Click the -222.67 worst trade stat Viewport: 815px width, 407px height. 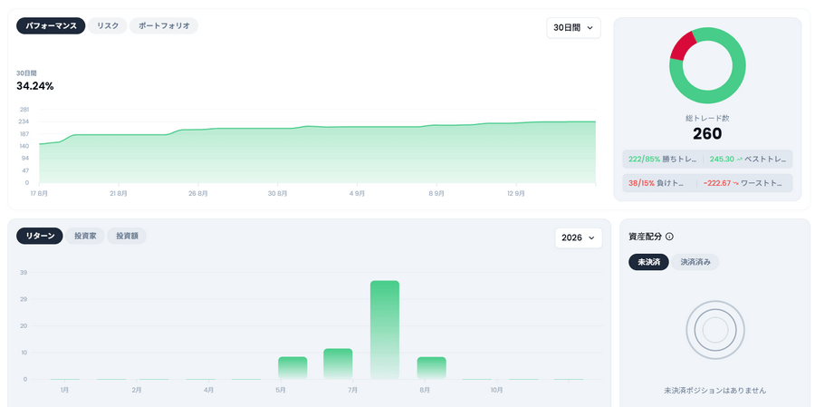click(x=743, y=183)
